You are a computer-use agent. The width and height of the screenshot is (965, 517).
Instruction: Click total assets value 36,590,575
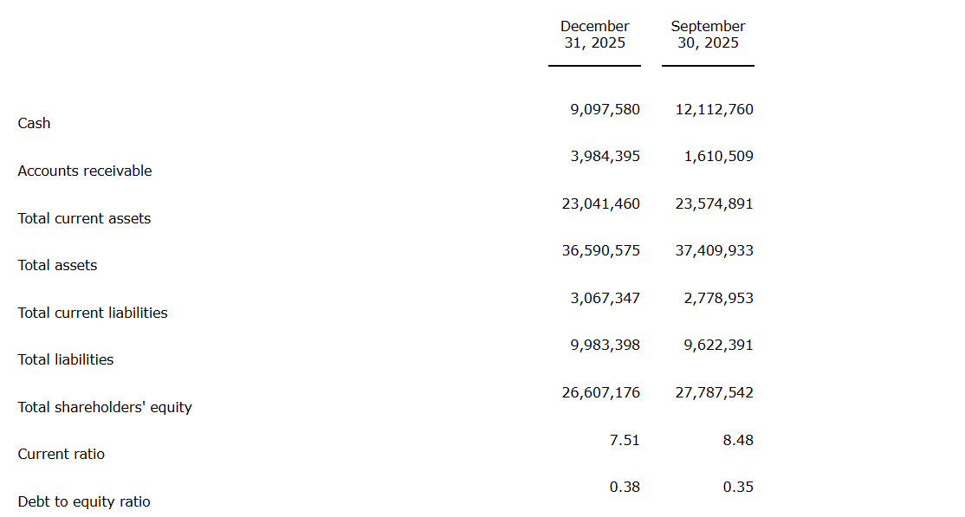tap(601, 251)
